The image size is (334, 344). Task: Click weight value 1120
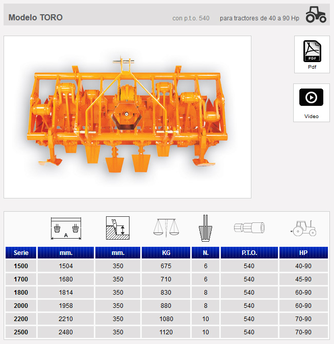click(x=166, y=332)
